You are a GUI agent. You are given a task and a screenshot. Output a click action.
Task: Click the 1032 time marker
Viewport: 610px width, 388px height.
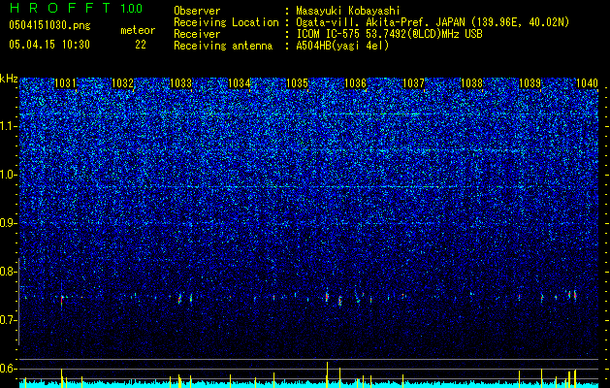[x=123, y=83]
